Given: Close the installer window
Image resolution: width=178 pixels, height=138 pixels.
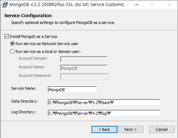Looking at the screenshot, I should [x=169, y=5].
